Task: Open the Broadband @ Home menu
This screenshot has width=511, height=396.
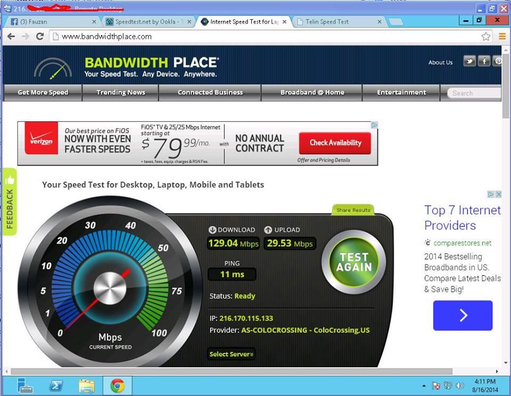Action: tap(312, 93)
